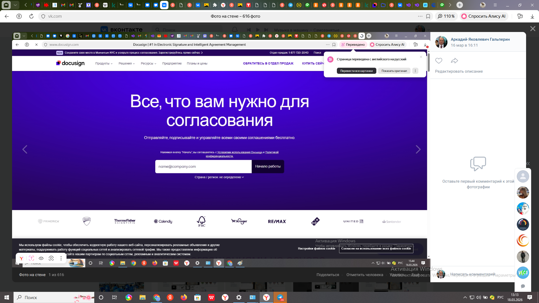Screen dimensions: 539x303
Task: Go to previous photo with left arrow
Action: tap(25, 150)
